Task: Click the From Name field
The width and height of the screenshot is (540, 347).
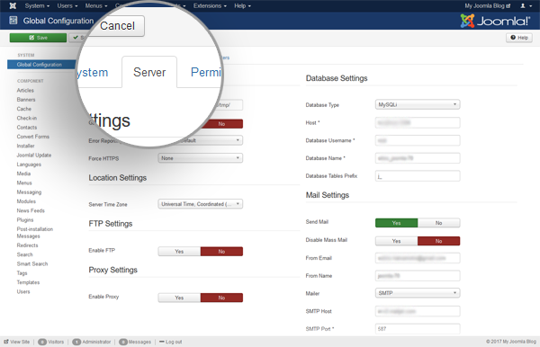Action: click(x=418, y=276)
